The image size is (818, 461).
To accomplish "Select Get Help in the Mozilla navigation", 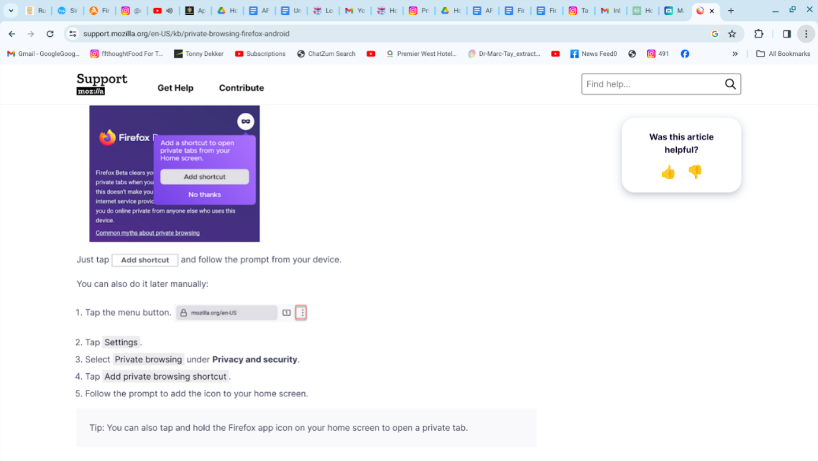I will coord(176,88).
